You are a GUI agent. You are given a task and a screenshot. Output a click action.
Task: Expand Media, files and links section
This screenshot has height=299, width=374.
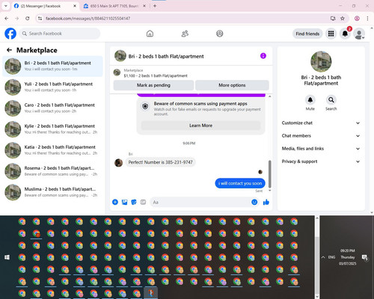[321, 149]
